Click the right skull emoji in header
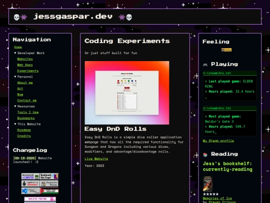 coord(129,17)
